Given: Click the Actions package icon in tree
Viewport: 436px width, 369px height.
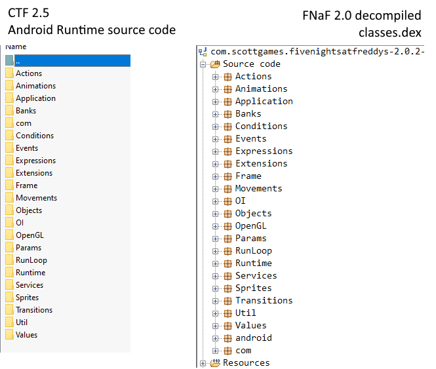Looking at the screenshot, I should [228, 77].
